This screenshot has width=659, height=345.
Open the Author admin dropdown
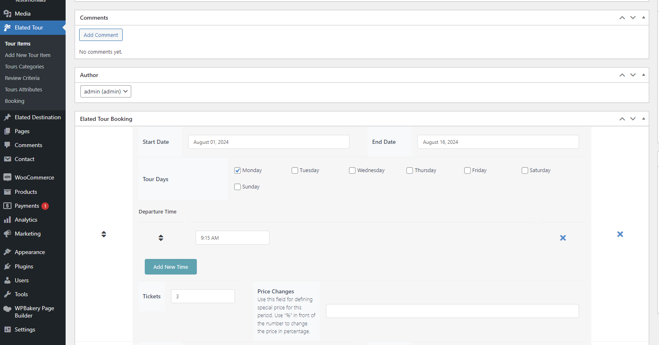coord(106,91)
